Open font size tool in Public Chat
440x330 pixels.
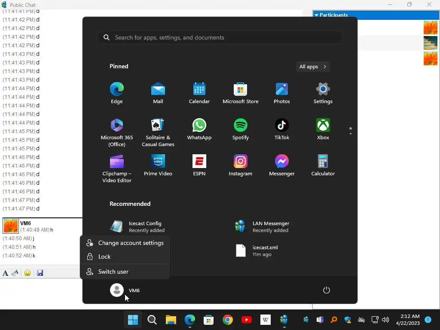(x=15, y=273)
